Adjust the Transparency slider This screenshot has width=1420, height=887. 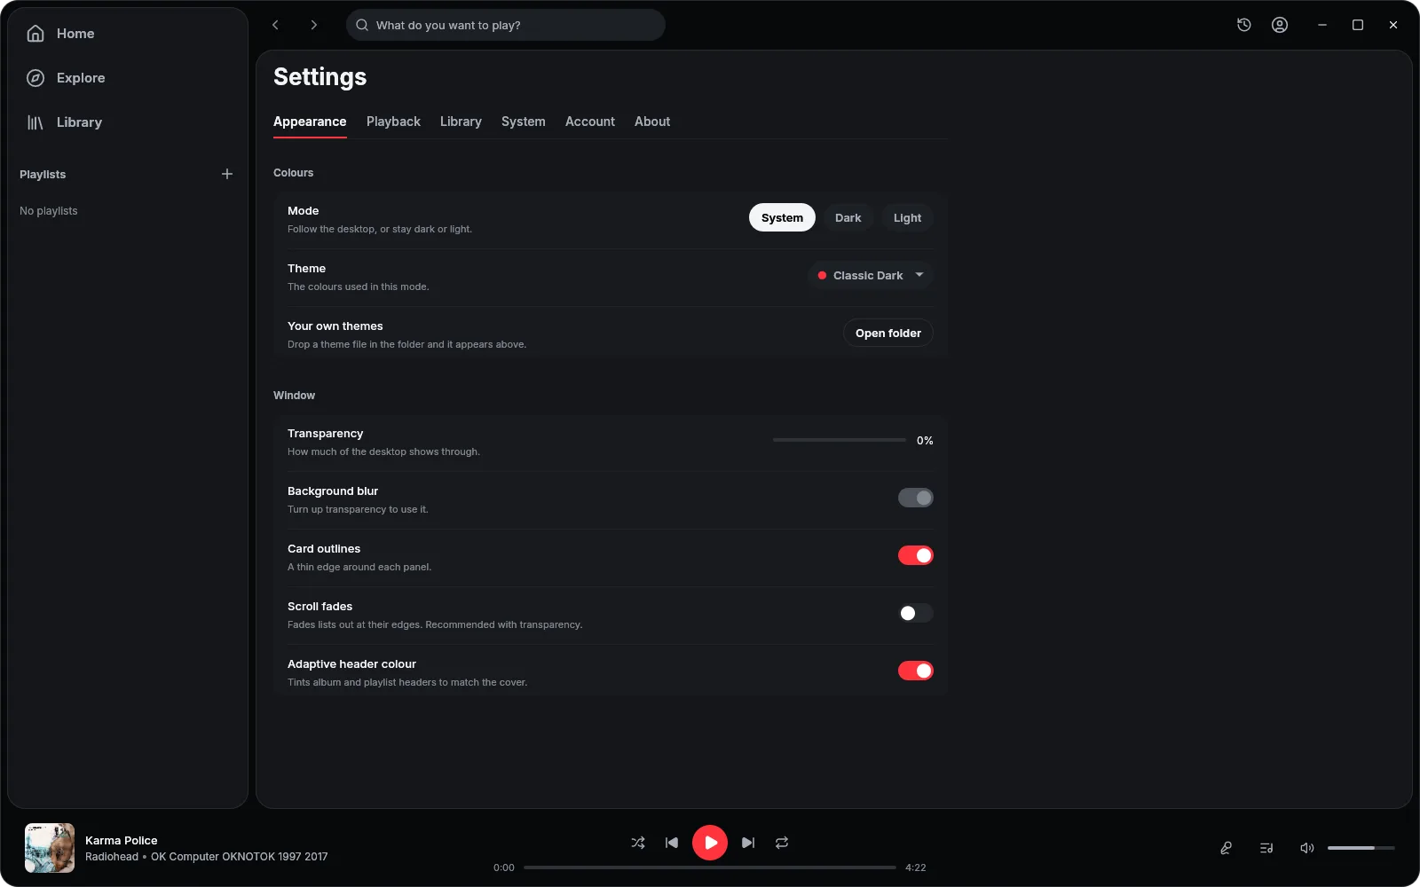840,440
